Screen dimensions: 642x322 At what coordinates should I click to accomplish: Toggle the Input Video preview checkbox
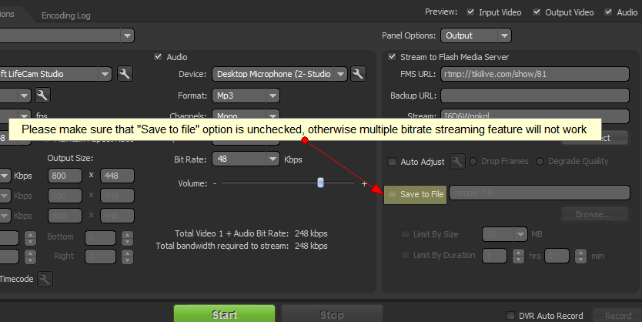tap(470, 12)
